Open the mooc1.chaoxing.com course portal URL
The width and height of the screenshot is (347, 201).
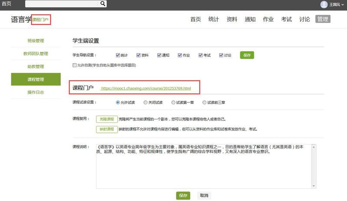[x=146, y=88]
